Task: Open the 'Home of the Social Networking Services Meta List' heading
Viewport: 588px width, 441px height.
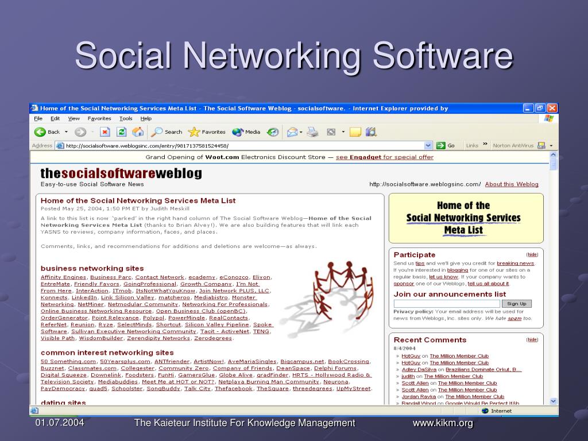Action: pyautogui.click(x=138, y=200)
